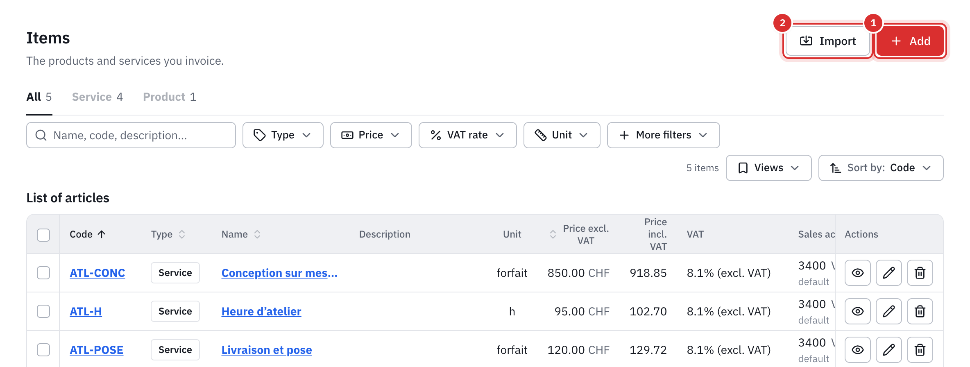Delete the ATL-CONC item with trash icon
The height and width of the screenshot is (367, 970).
pos(920,273)
